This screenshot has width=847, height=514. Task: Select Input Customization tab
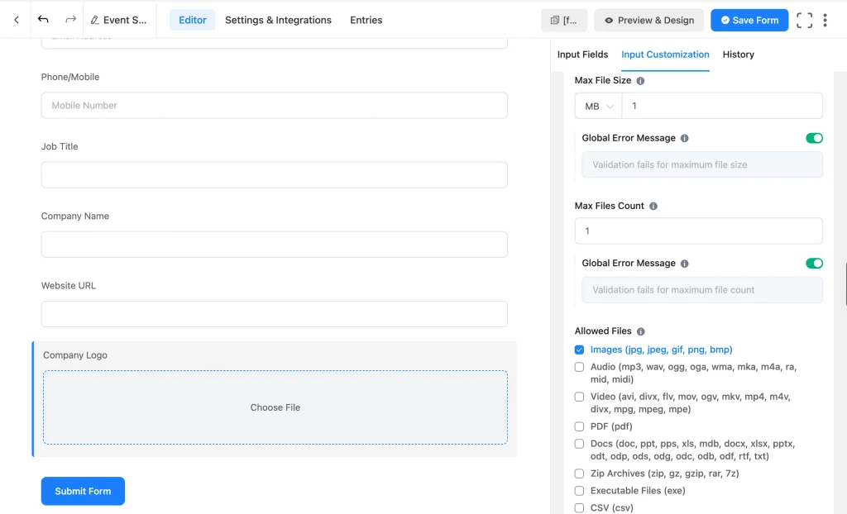point(665,55)
